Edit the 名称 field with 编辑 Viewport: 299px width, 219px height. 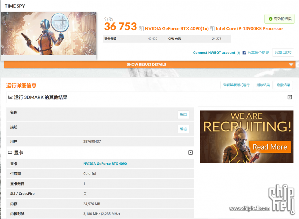pyautogui.click(x=183, y=115)
